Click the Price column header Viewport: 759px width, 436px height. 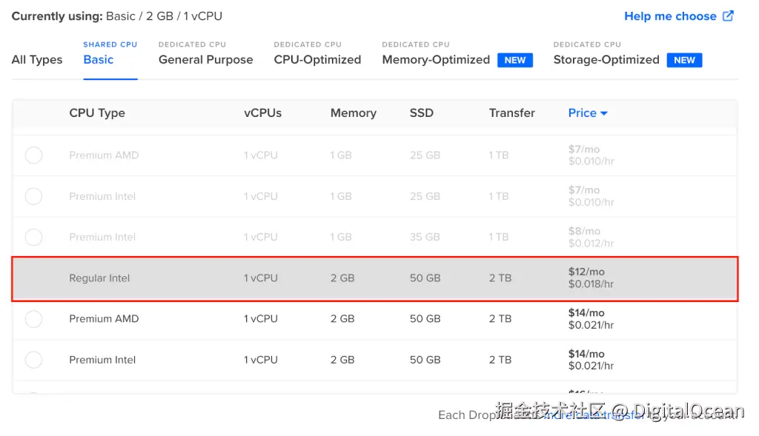coord(582,113)
